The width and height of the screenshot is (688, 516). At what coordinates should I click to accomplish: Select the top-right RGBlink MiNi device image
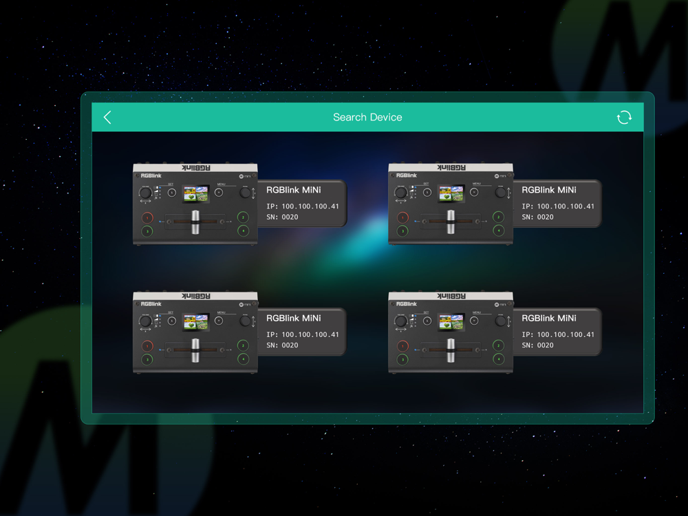coord(451,204)
